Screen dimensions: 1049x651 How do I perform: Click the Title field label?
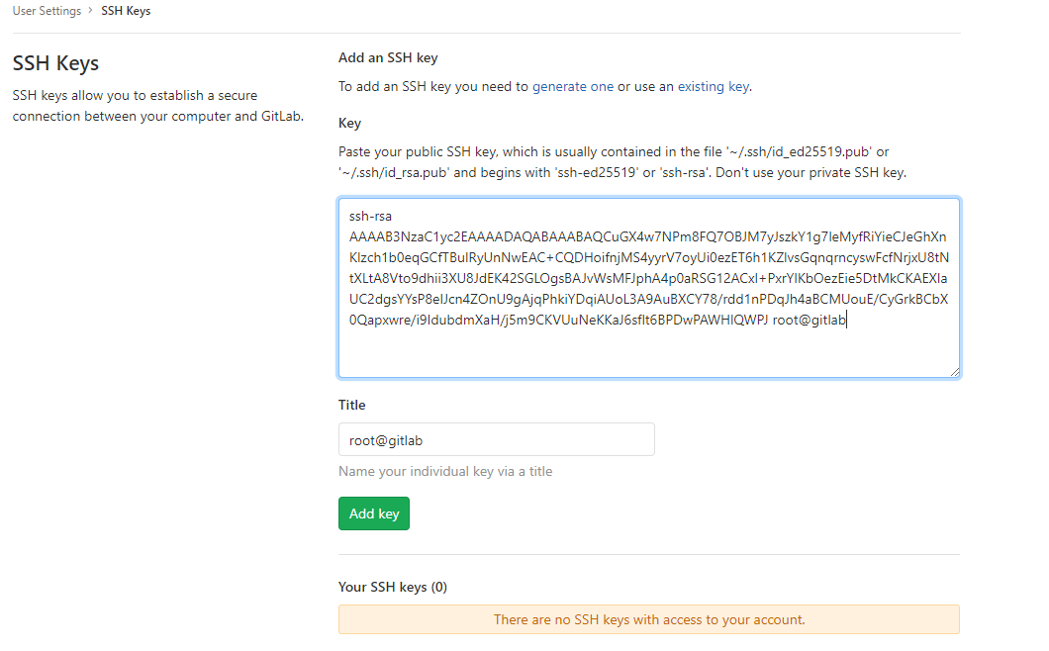pos(352,405)
